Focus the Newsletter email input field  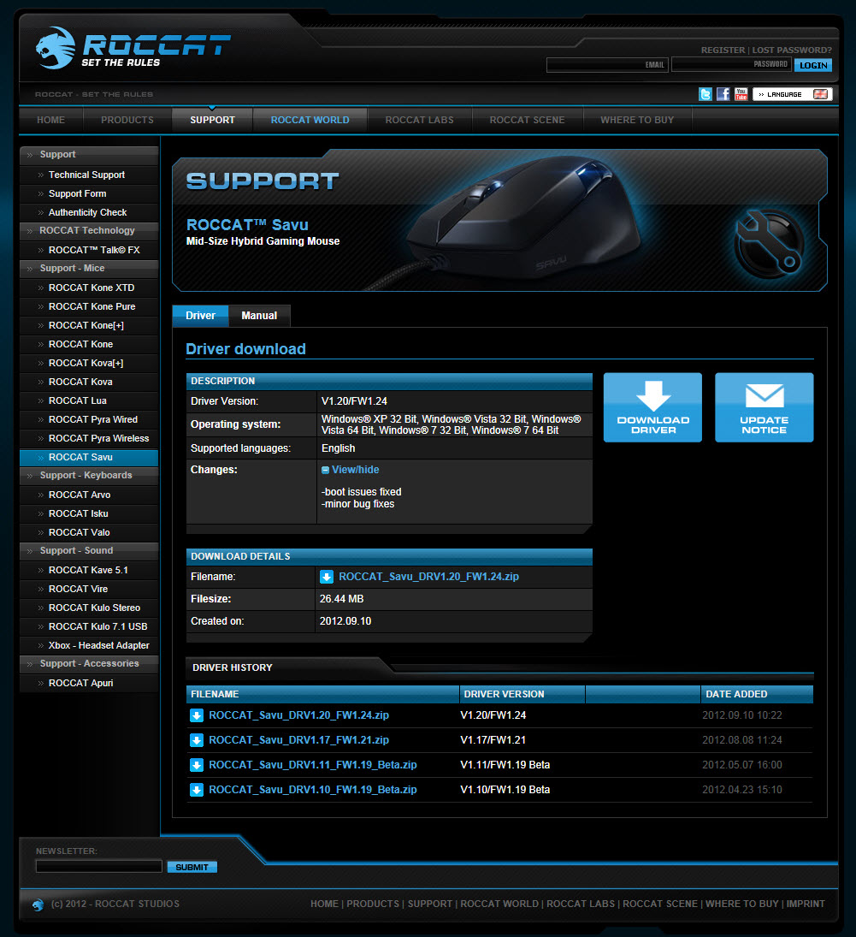tap(99, 867)
